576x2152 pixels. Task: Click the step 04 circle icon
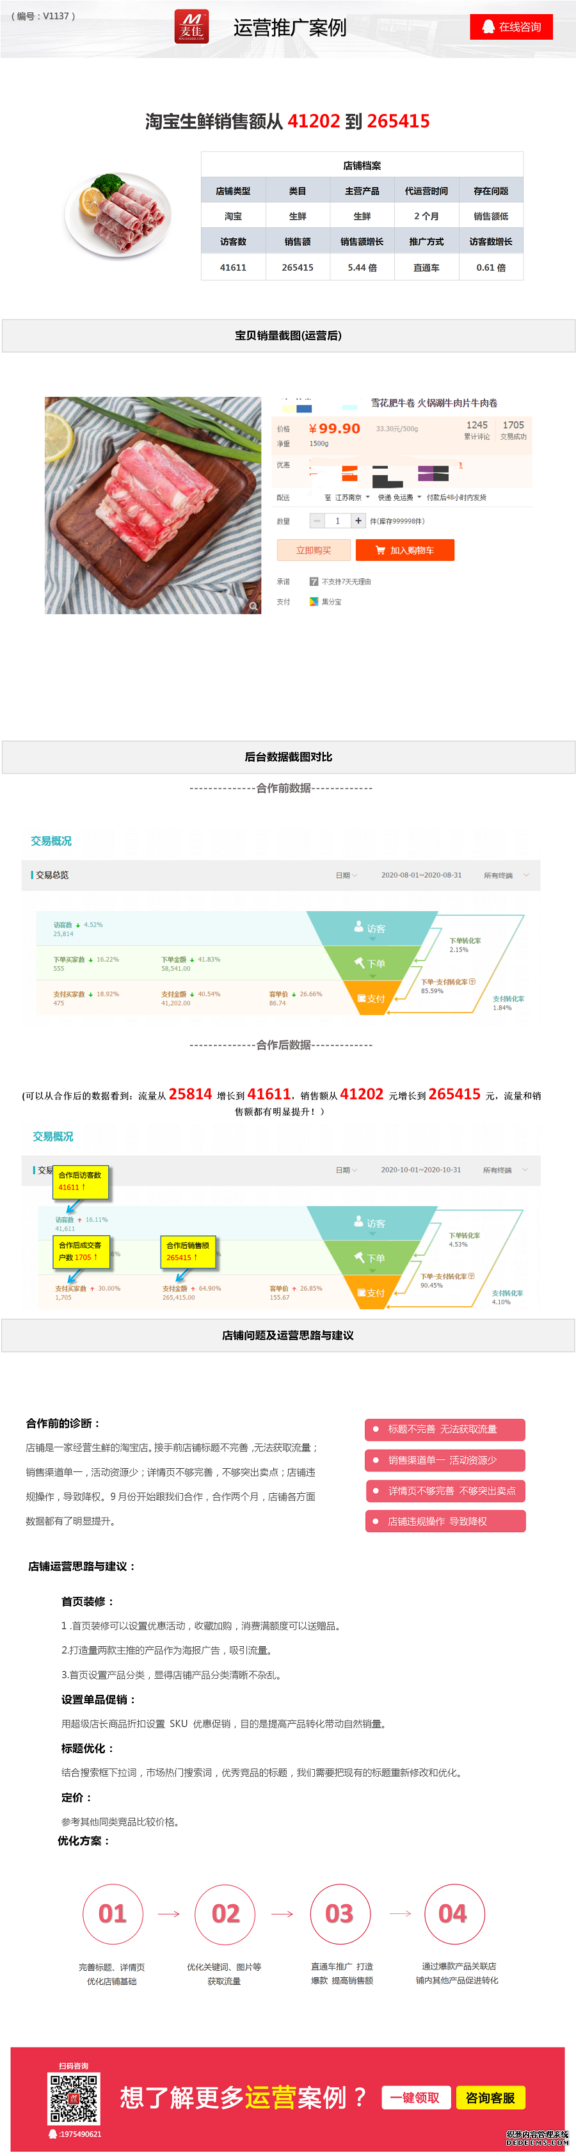[x=454, y=1914]
